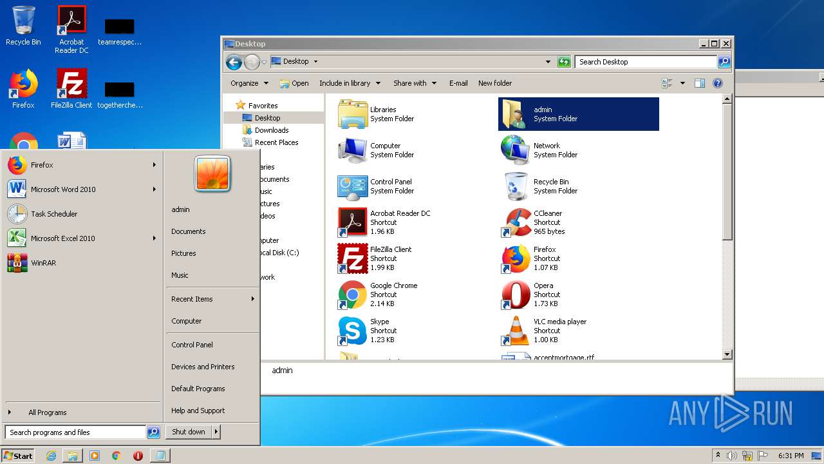The height and width of the screenshot is (464, 824).
Task: Click the volume speaker tray icon
Action: 732,456
